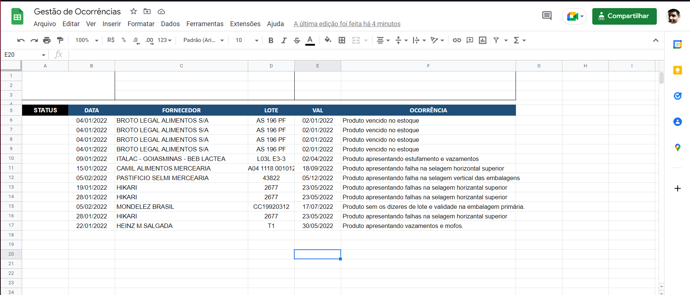Open Contacts side panel
690x295 pixels.
677,122
